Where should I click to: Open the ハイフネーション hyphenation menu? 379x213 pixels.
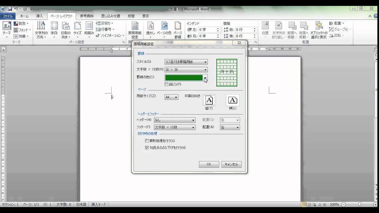110,35
